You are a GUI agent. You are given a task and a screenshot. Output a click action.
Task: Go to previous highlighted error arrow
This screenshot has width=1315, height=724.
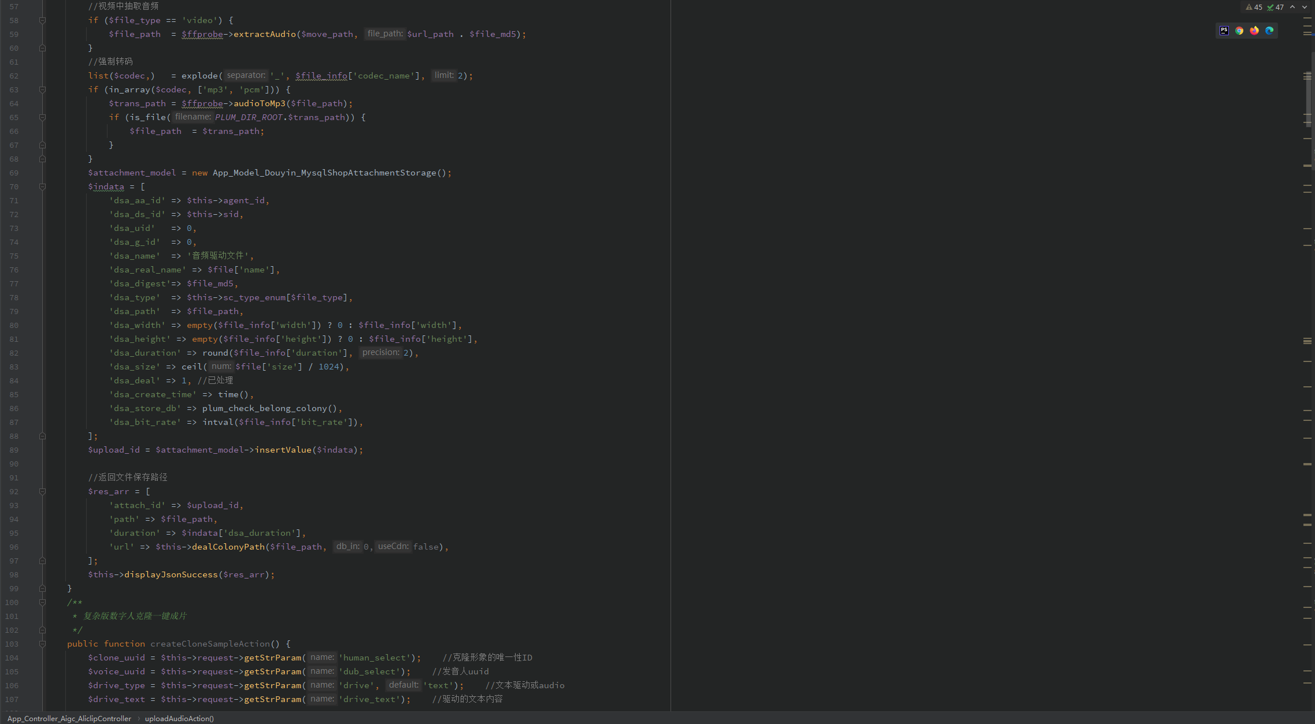1292,8
